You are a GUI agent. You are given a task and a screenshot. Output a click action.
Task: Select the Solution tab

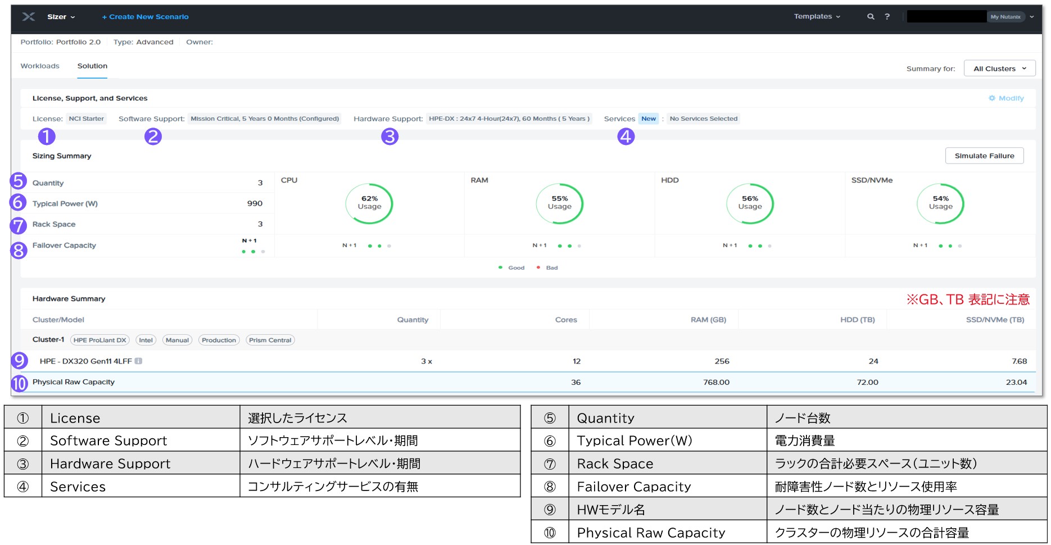[92, 66]
